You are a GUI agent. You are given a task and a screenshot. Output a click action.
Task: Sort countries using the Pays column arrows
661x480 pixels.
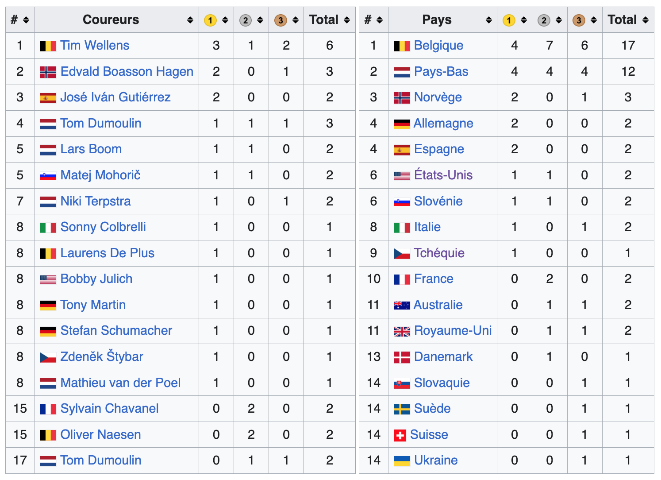(x=488, y=20)
